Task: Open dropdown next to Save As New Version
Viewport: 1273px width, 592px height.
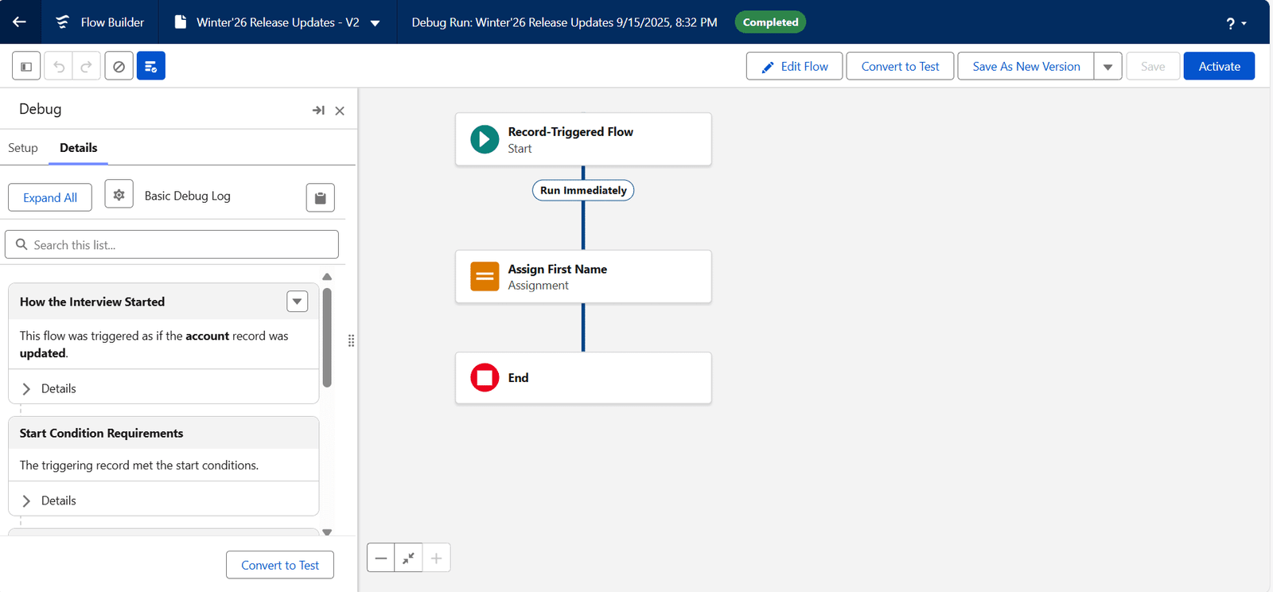Action: click(1108, 66)
